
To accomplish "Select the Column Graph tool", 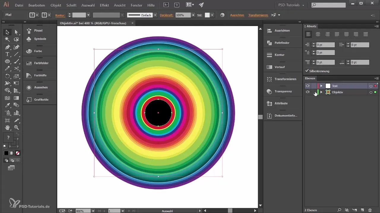I will [x=17, y=113].
